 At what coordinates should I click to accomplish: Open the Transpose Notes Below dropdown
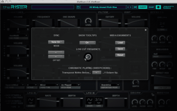97,72
